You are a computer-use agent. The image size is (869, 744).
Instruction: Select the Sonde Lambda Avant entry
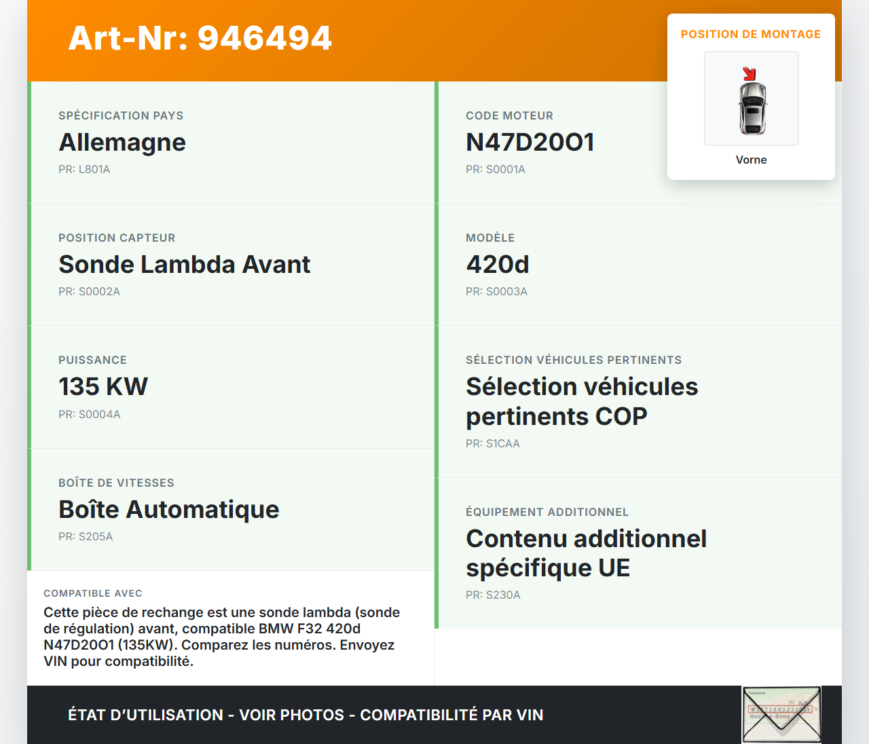coord(184,265)
